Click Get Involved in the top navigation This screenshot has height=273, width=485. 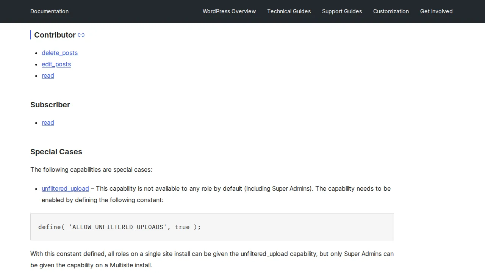436,11
